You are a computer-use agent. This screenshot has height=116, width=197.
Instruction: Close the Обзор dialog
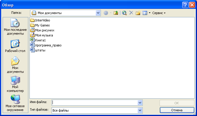[192, 5]
